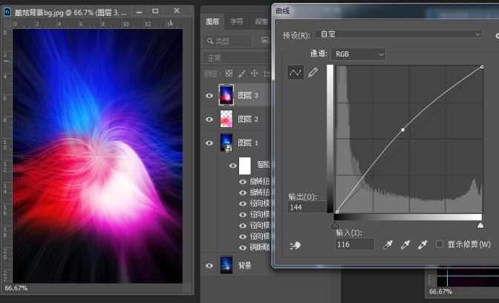Pick the gray point eyedropper
499x303 pixels.
click(405, 244)
